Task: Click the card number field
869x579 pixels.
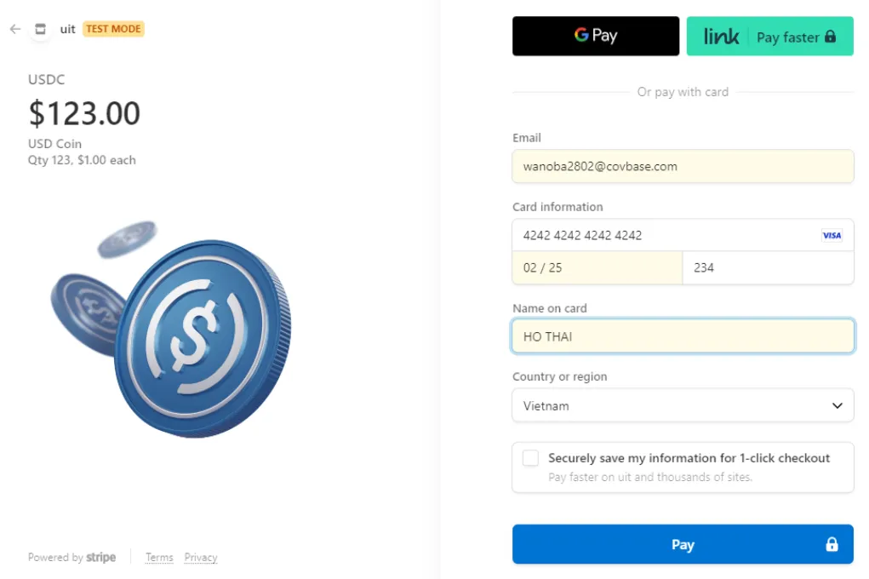Action: (x=664, y=235)
